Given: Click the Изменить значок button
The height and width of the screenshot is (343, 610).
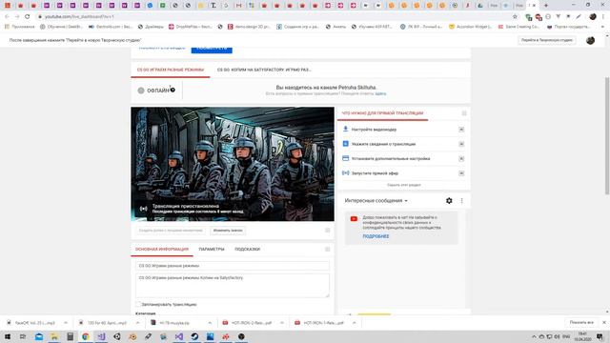Looking at the screenshot, I should pyautogui.click(x=228, y=231).
